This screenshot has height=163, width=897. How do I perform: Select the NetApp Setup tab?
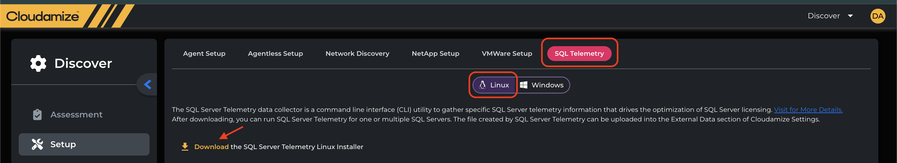tap(435, 54)
